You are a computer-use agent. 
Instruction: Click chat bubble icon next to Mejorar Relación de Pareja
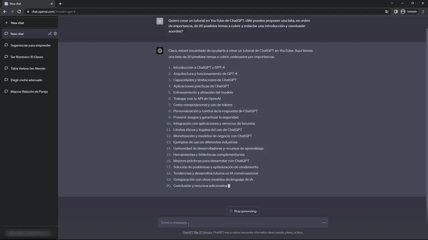6,91
